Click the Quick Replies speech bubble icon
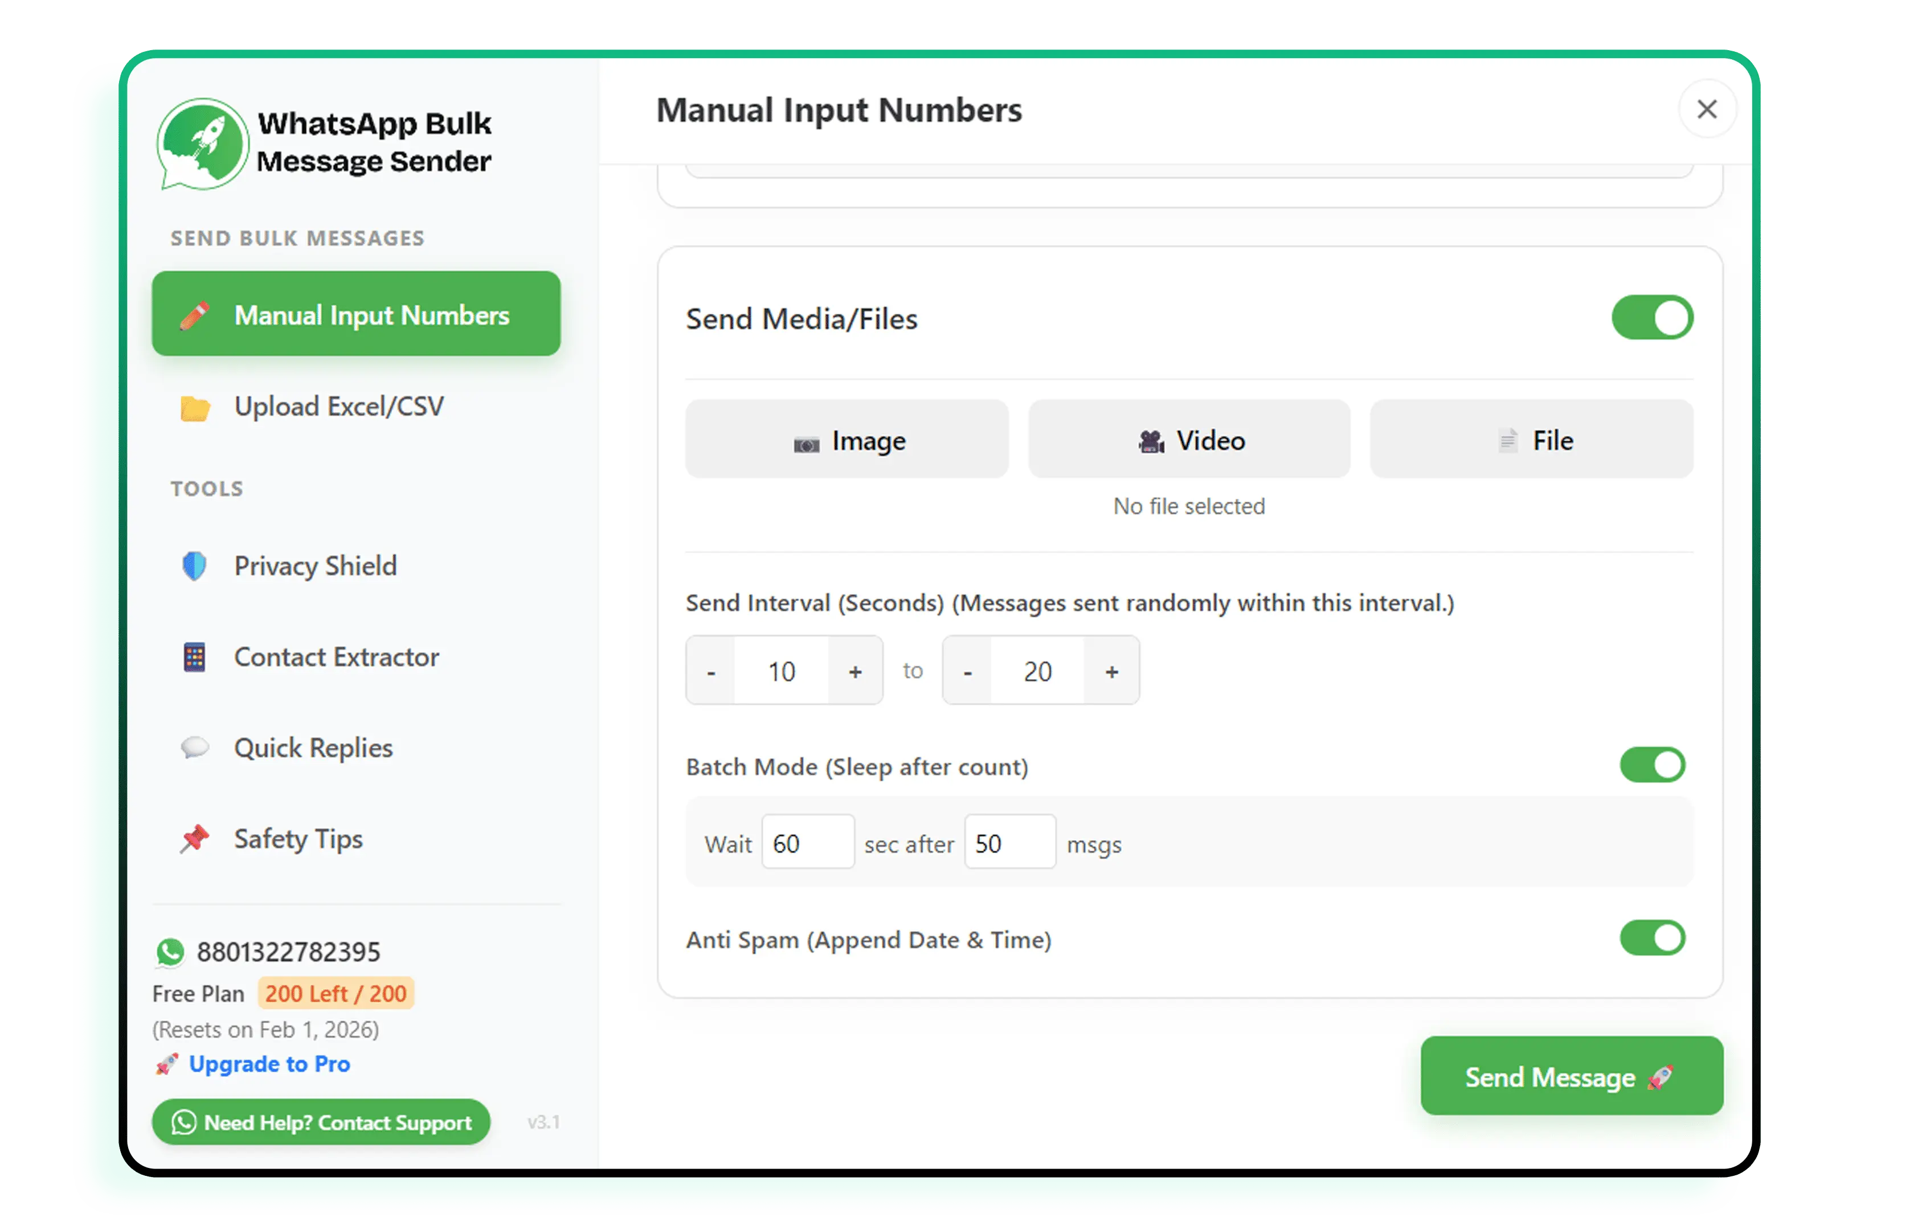Image resolution: width=1922 pixels, height=1222 pixels. point(194,748)
